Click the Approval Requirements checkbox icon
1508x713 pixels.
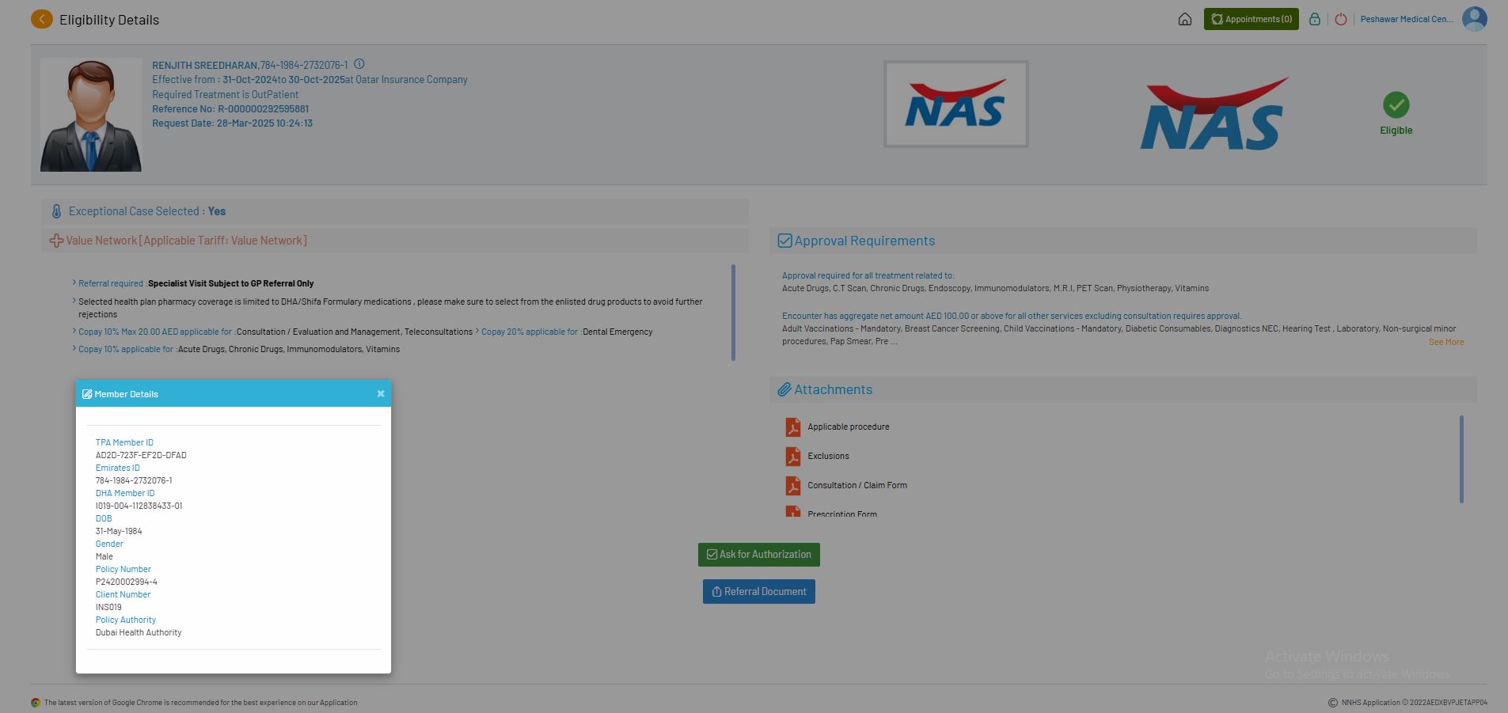784,241
